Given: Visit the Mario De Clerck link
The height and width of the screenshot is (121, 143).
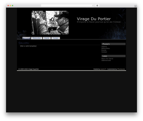Looking at the screenshot, I should 107,59.
